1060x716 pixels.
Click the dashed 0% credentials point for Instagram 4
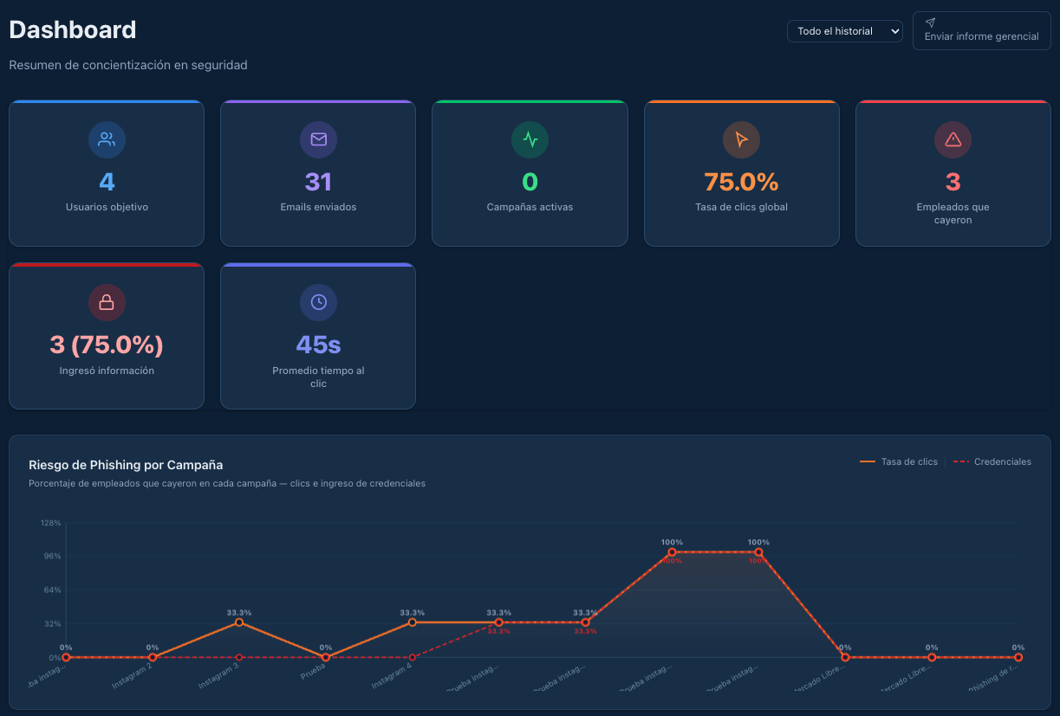pyautogui.click(x=413, y=657)
